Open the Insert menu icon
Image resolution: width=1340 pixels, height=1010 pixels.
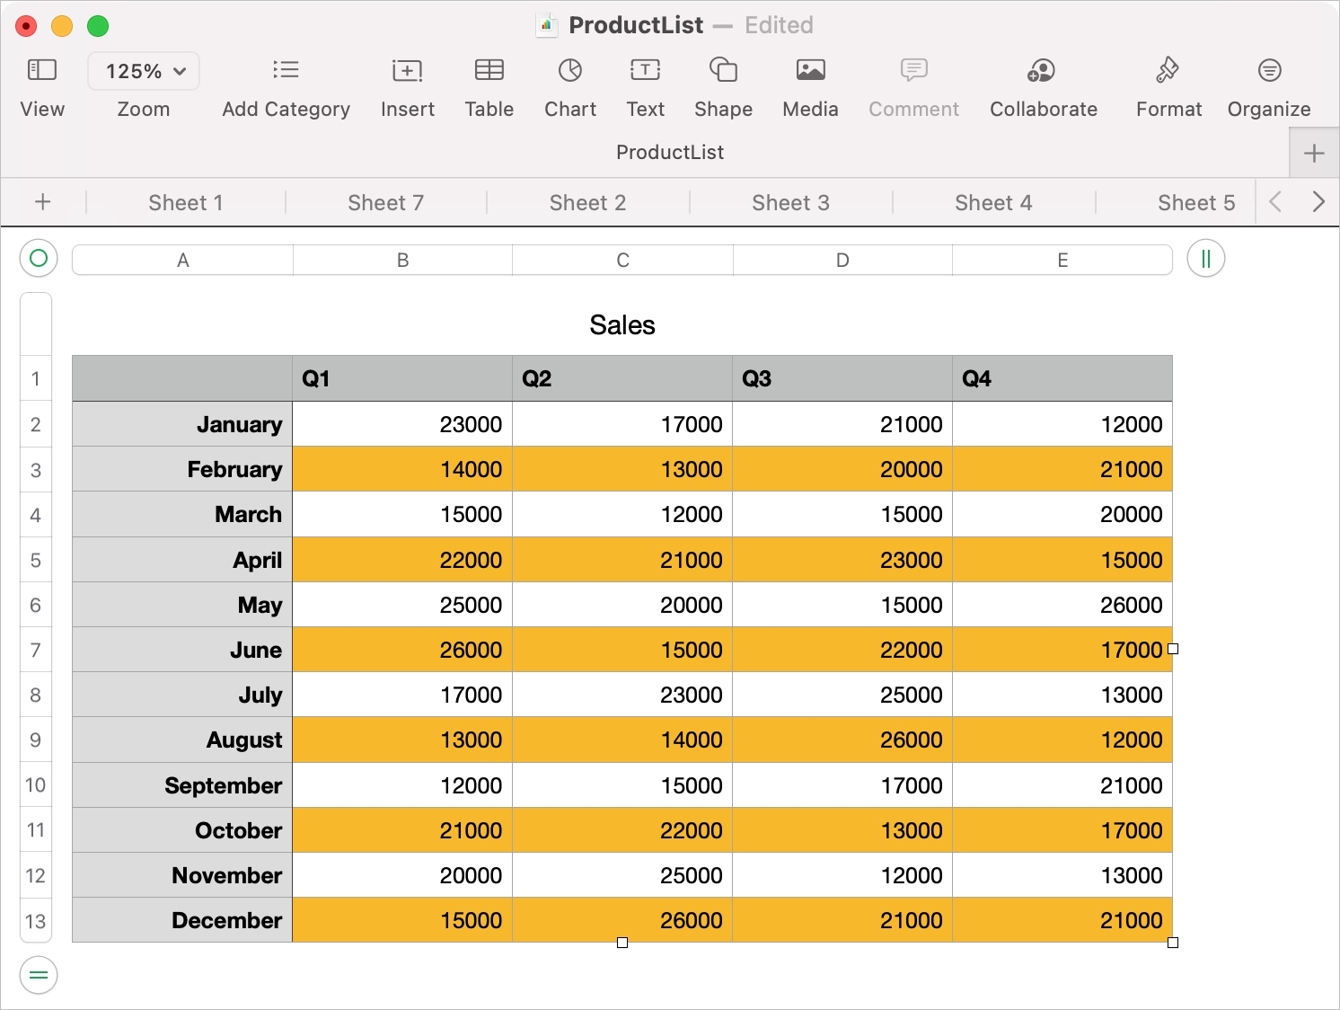click(407, 70)
